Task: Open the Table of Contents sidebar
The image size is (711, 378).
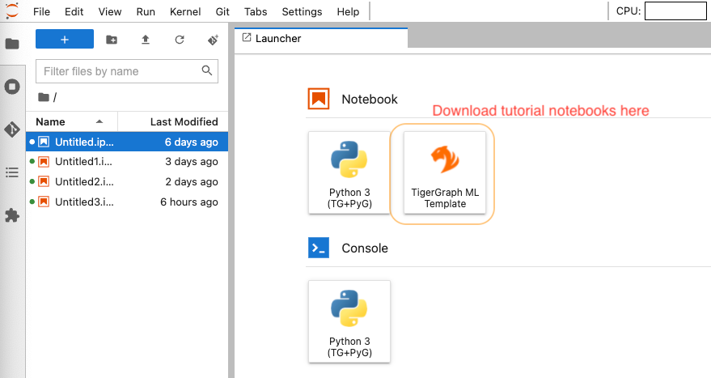Action: pos(12,172)
